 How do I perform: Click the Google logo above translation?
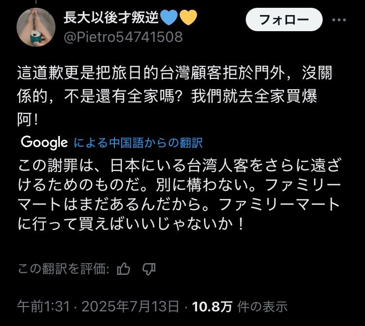point(44,142)
